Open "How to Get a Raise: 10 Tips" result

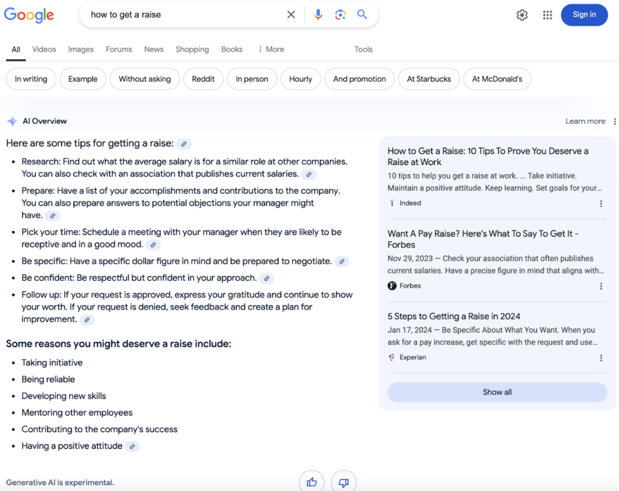[488, 157]
